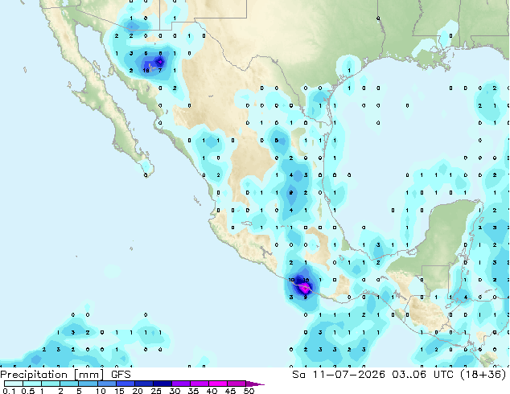Click the '03..06 UTC' time range text
Viewport: 510px width, 394px height.
(422, 375)
